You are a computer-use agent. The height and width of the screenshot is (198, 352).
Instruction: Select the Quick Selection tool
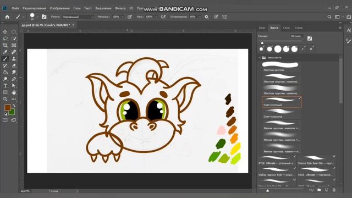14,38
